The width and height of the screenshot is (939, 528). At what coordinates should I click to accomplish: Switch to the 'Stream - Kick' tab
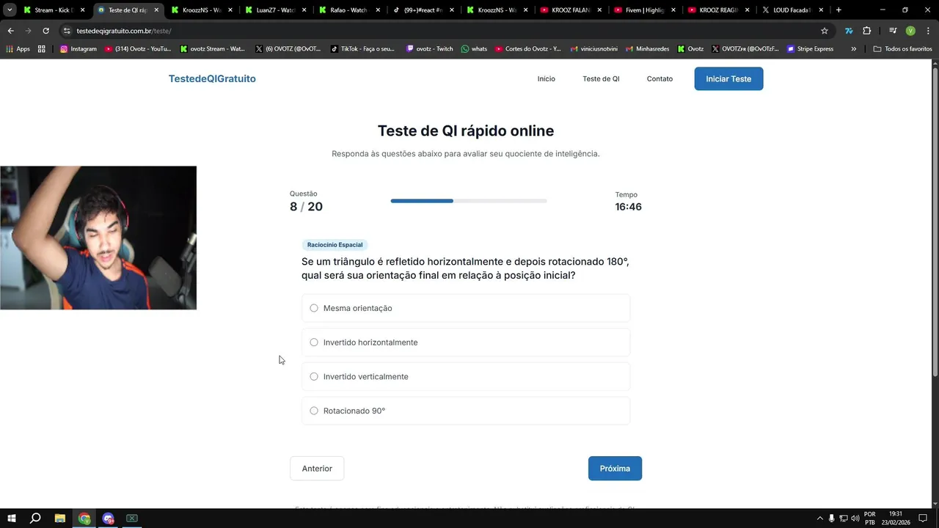[54, 10]
